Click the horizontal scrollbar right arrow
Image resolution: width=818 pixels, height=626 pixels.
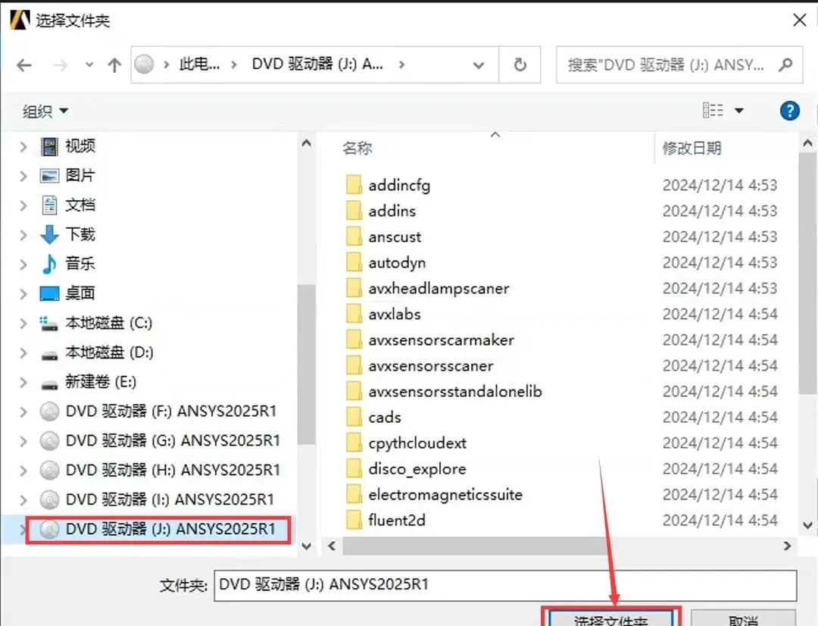pos(787,546)
